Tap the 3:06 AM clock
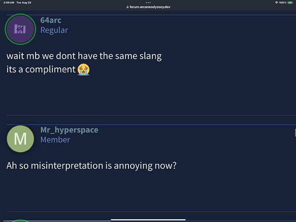The image size is (296, 222). [9, 3]
